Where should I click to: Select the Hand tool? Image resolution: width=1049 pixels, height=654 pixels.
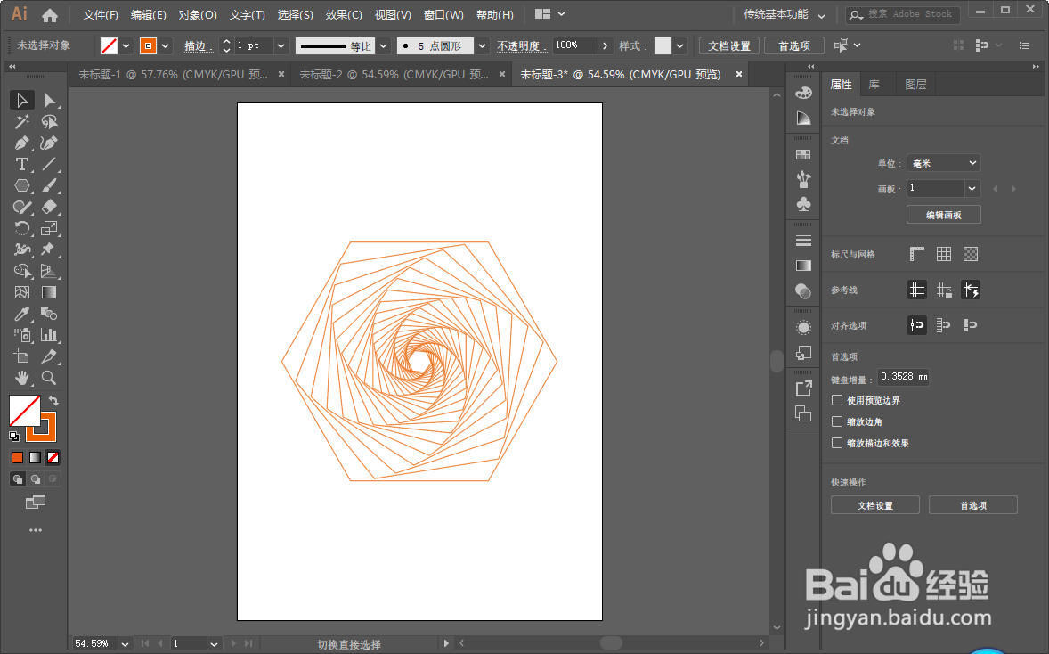tap(22, 378)
